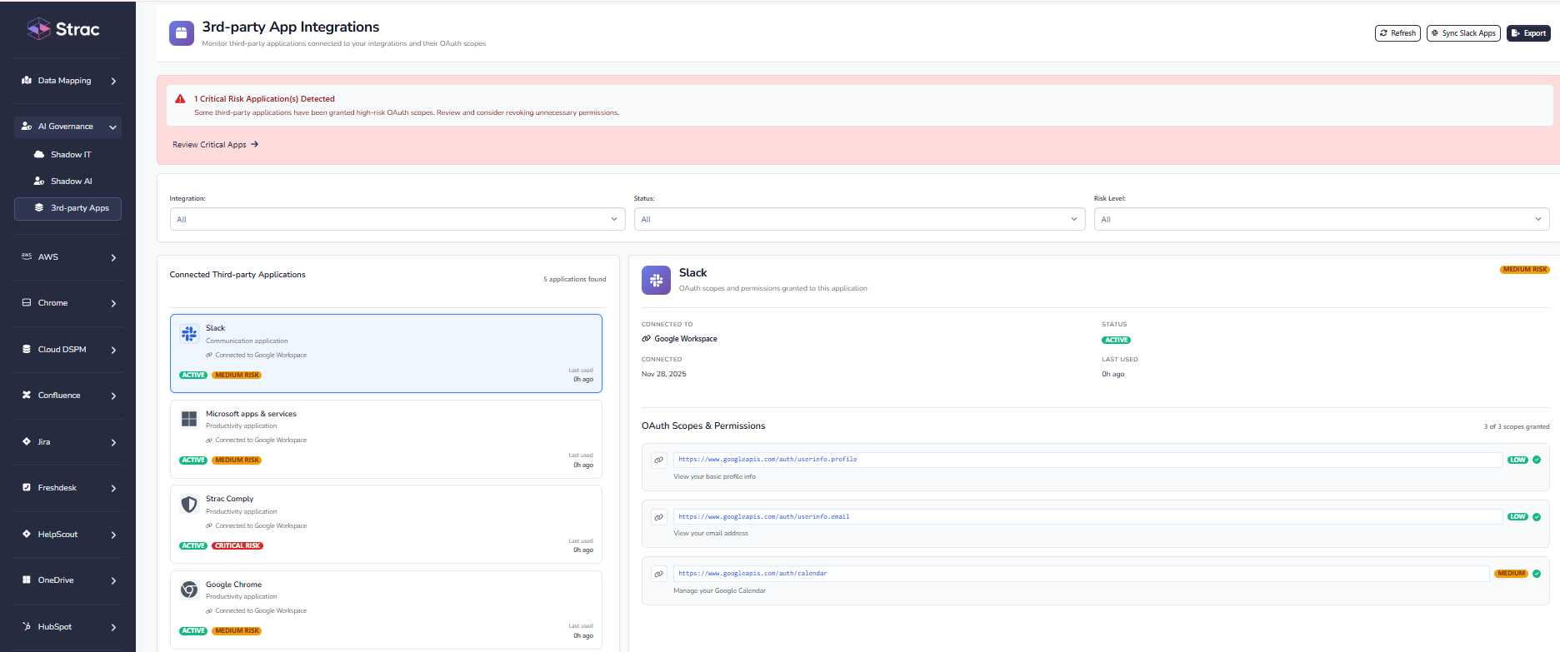Expand the Confluence menu chevron
The width and height of the screenshot is (1560, 652).
point(113,396)
